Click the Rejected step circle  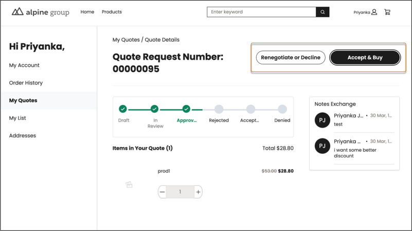(219, 109)
